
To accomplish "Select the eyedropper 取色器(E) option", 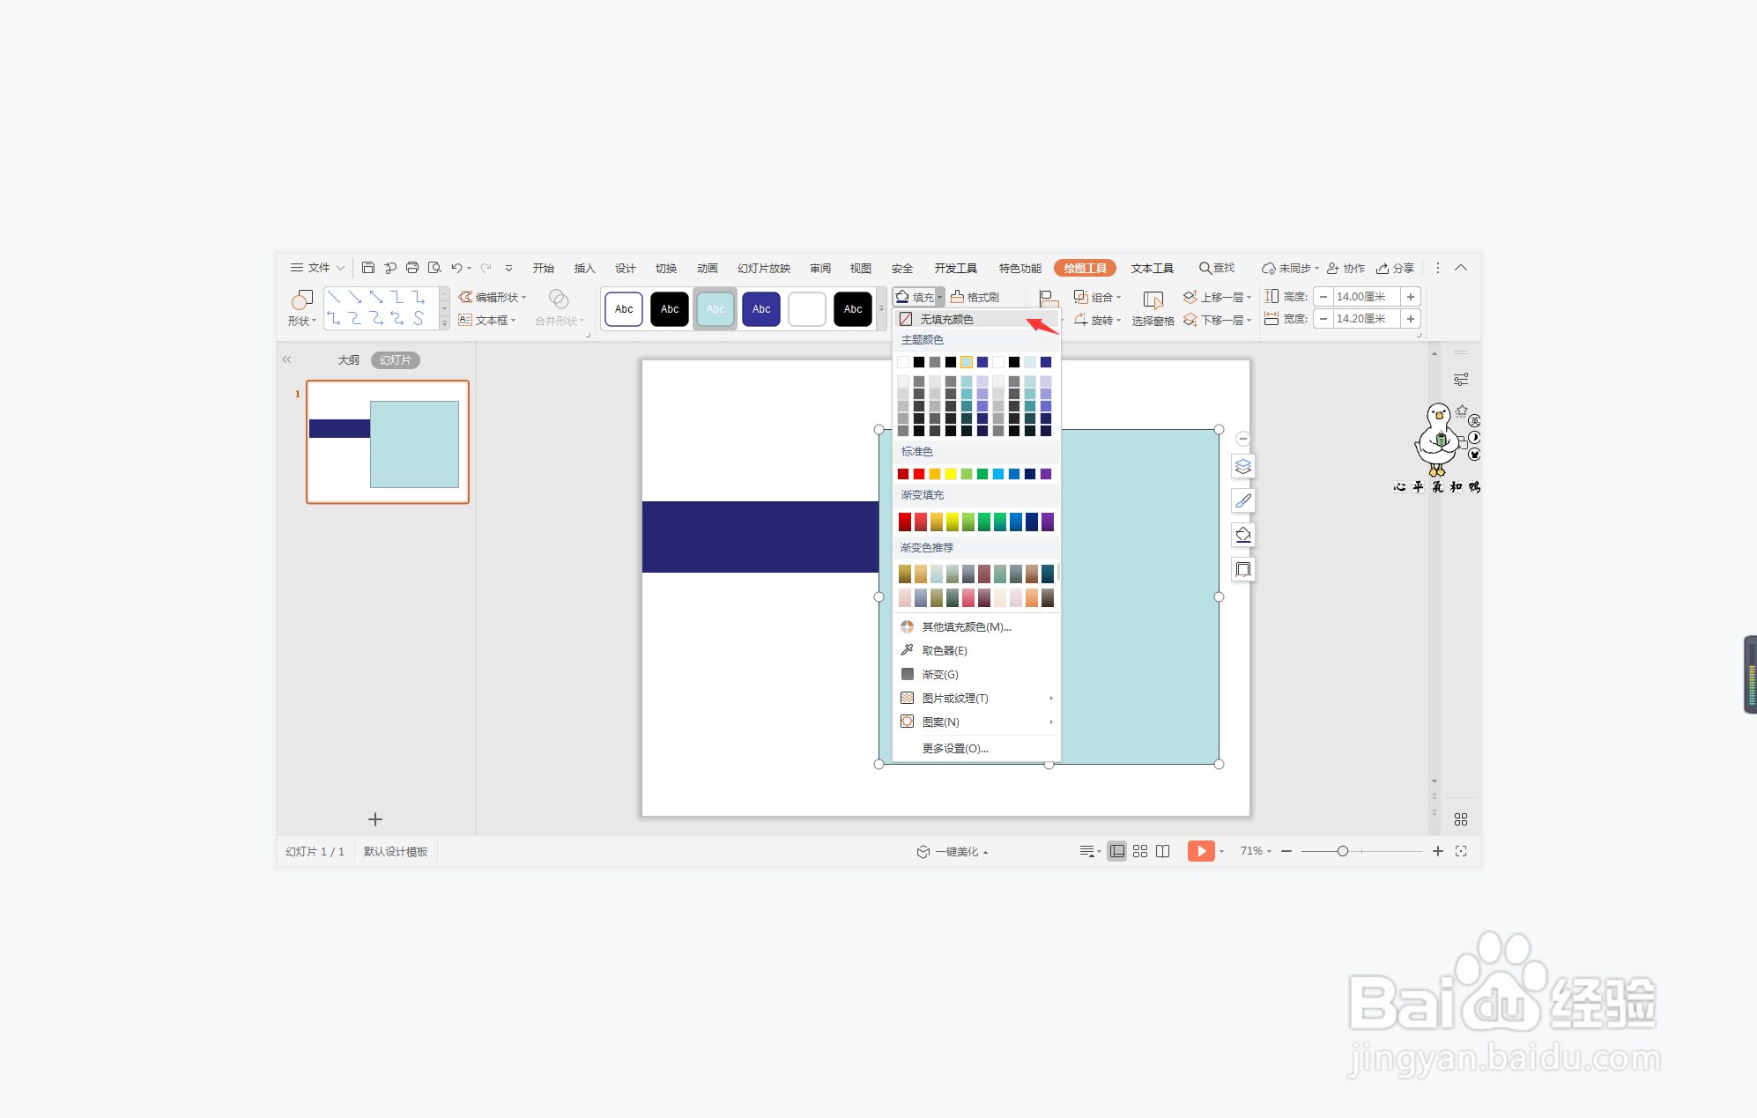I will coord(944,650).
